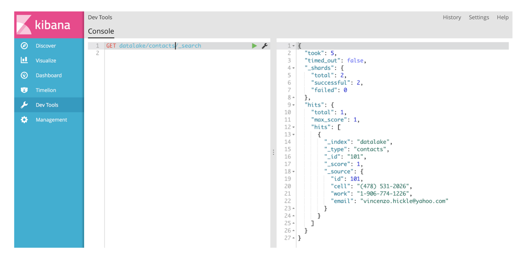527x262 pixels.
Task: Click the Dev Tools page title
Action: pos(100,17)
